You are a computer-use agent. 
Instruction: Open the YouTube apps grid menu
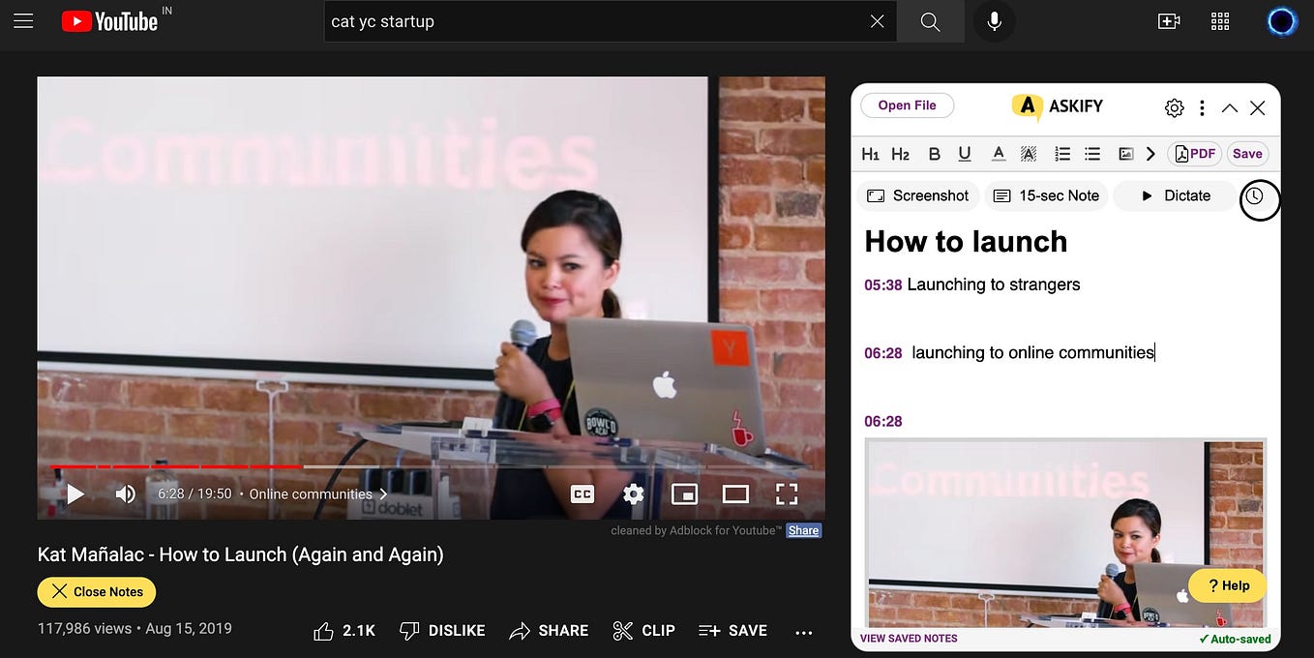tap(1219, 20)
